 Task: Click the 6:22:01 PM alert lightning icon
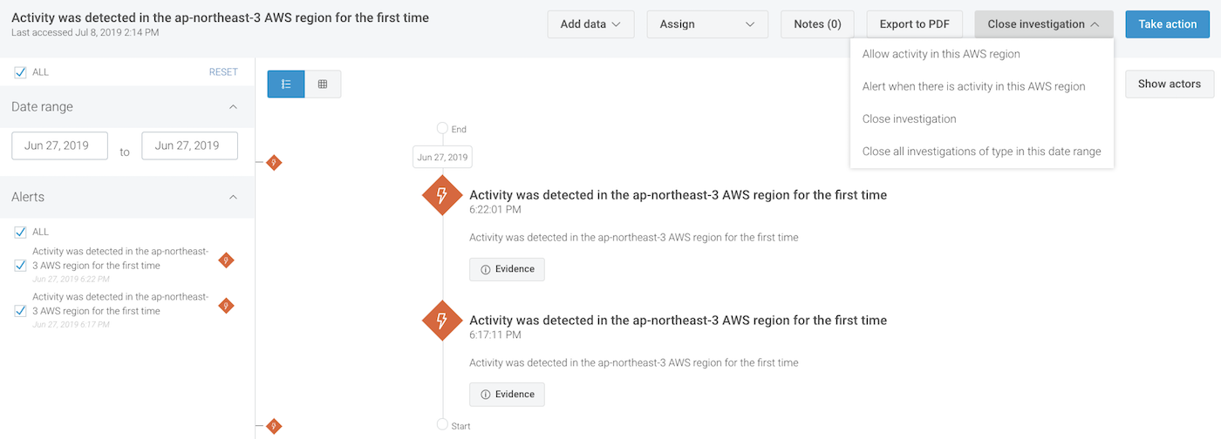(442, 196)
